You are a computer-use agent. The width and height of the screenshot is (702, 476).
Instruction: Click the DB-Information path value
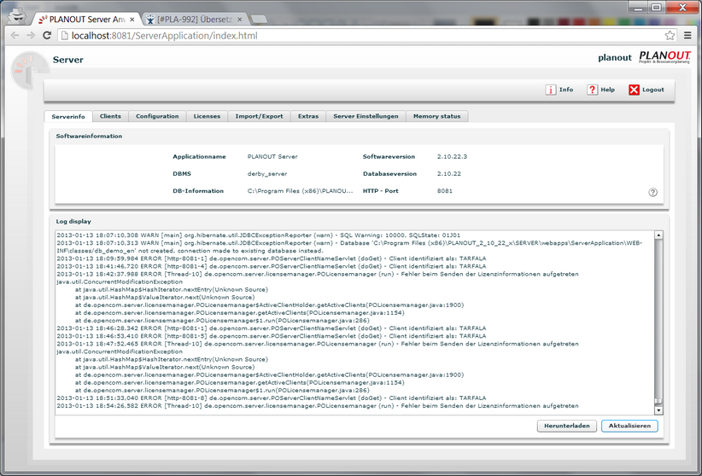300,191
